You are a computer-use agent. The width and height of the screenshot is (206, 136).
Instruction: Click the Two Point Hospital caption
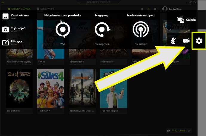pos(110,111)
